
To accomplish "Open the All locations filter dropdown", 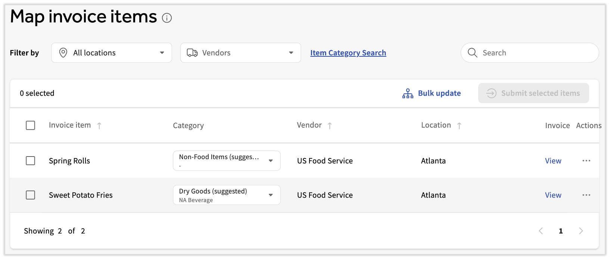I will coord(112,53).
